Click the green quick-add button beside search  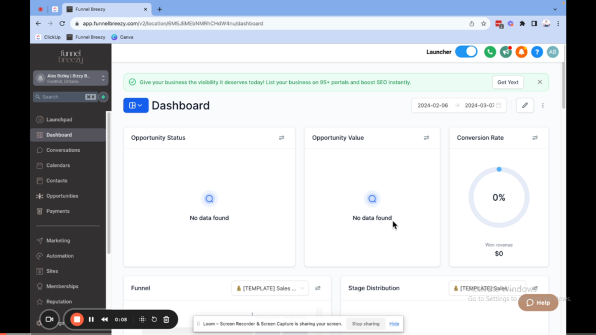pos(103,97)
